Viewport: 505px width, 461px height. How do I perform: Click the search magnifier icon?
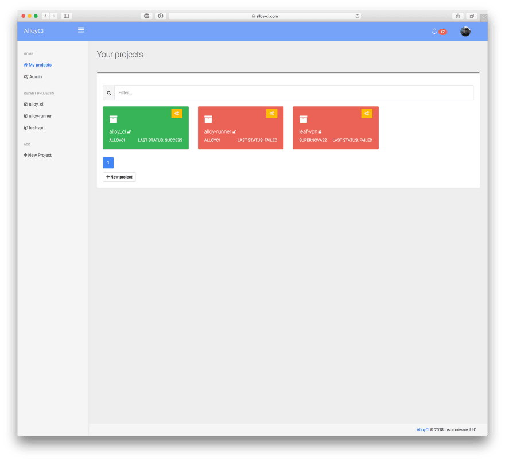pos(109,93)
